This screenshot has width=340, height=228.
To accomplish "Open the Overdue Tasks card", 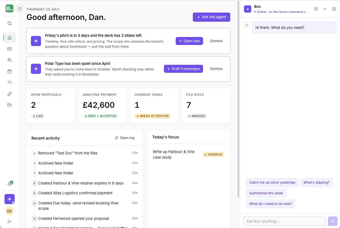I will (x=154, y=106).
